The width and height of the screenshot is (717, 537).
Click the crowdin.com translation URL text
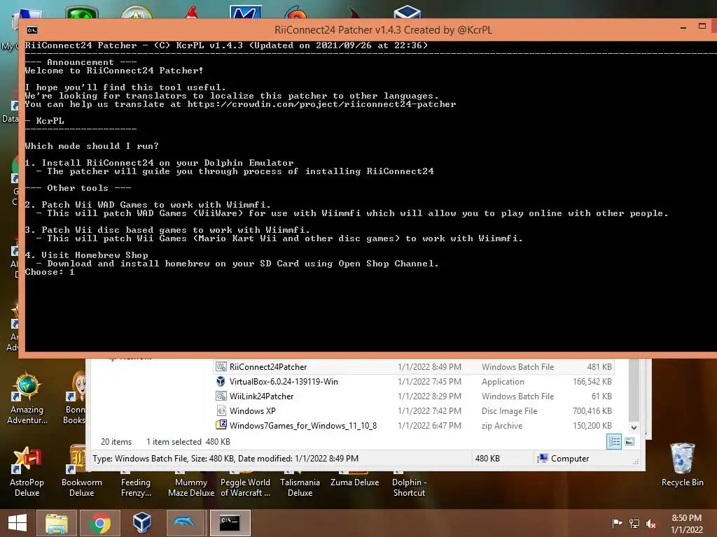pyautogui.click(x=321, y=104)
